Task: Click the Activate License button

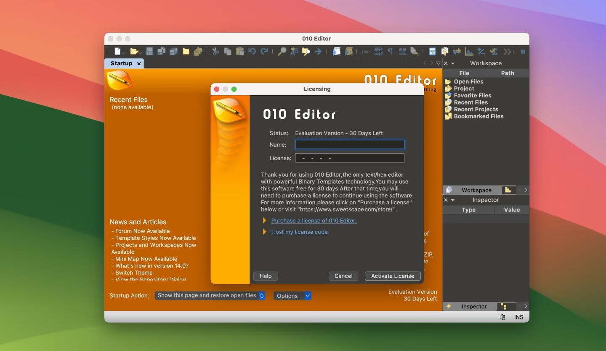Action: (x=393, y=276)
